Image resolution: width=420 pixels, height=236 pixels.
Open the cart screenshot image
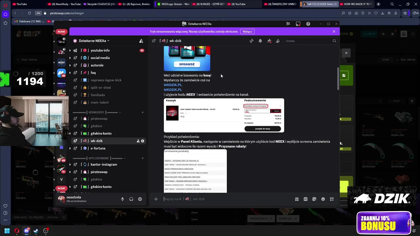tap(224, 115)
